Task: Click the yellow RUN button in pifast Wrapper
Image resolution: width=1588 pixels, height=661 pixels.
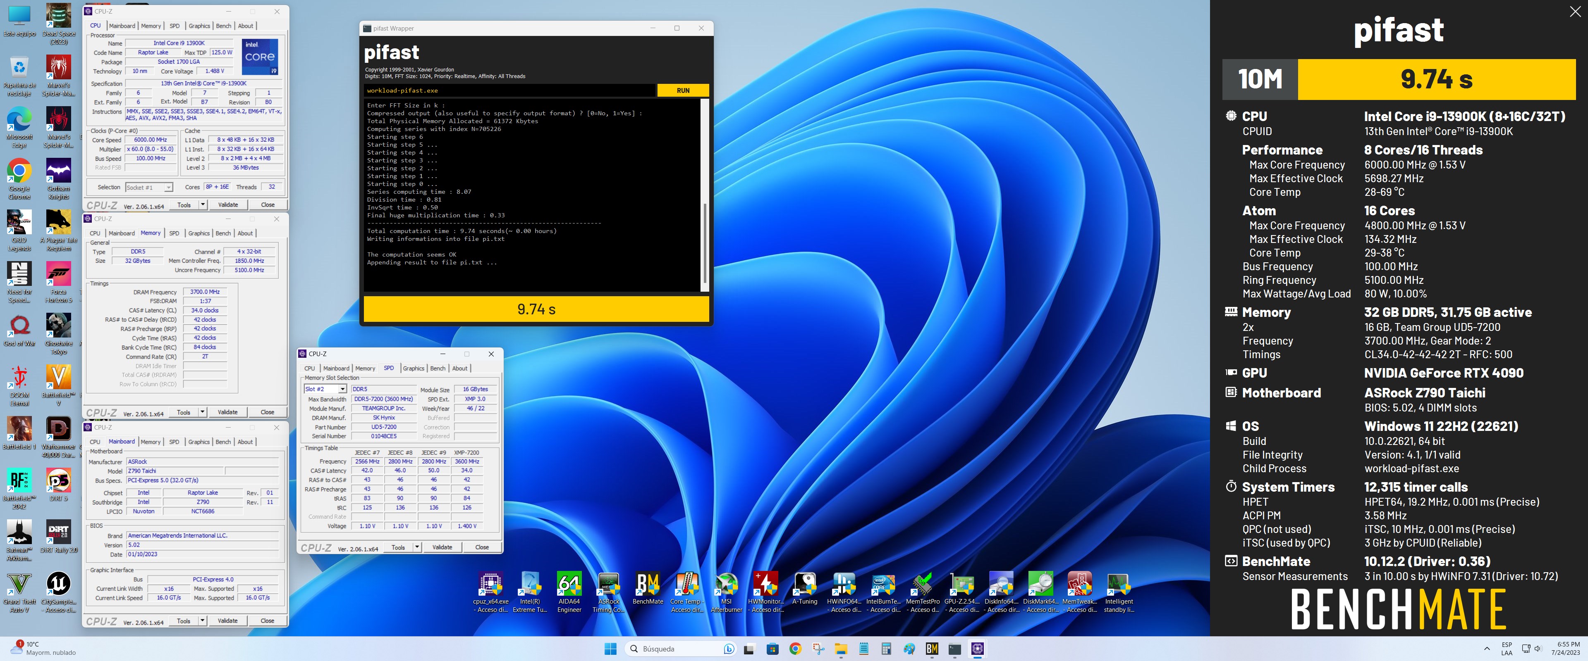Action: [682, 90]
